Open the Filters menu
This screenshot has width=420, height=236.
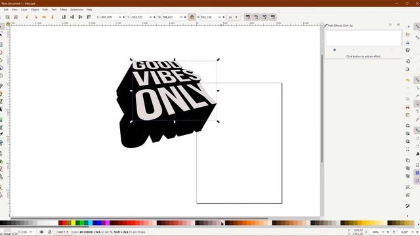pos(64,10)
